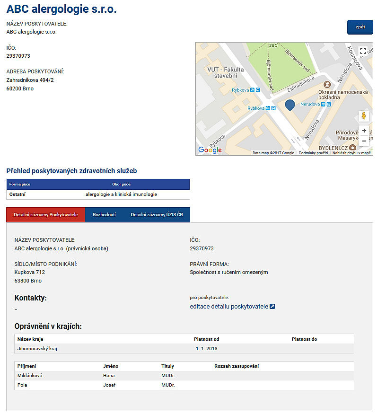
Task: Zoom out on the map
Action: (364, 141)
